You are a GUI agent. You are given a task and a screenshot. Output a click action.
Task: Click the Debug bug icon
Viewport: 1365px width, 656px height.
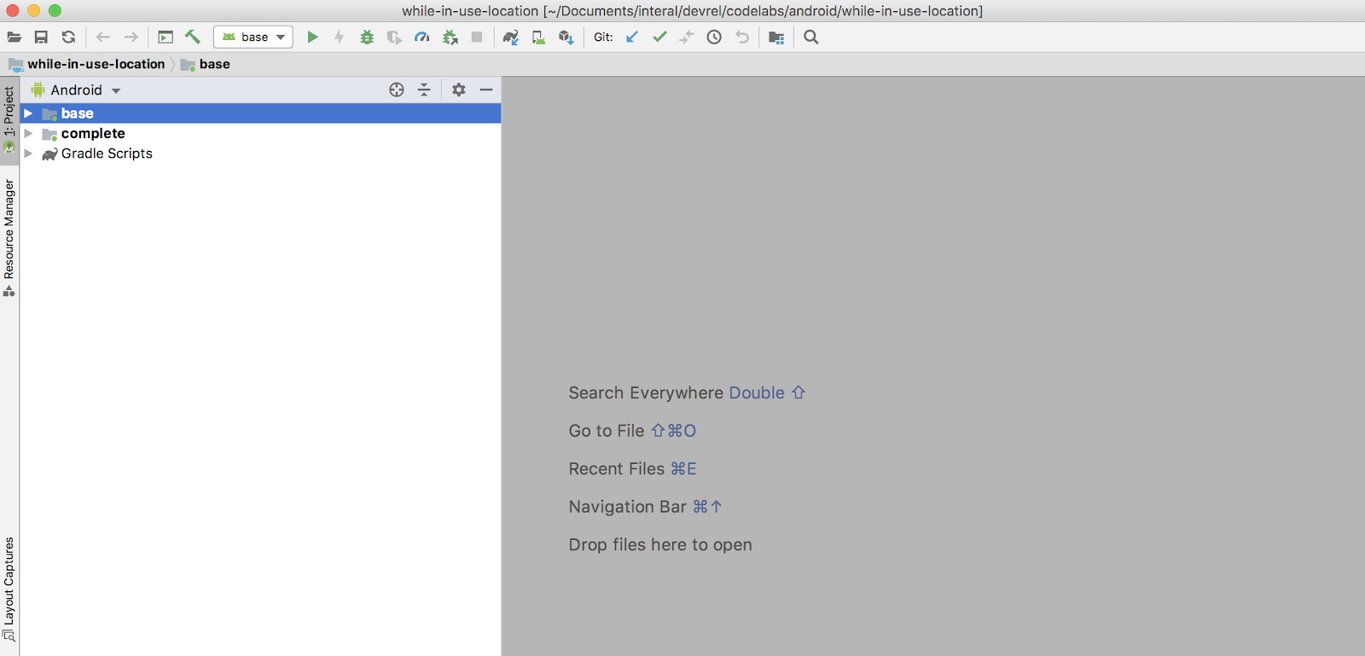tap(367, 37)
